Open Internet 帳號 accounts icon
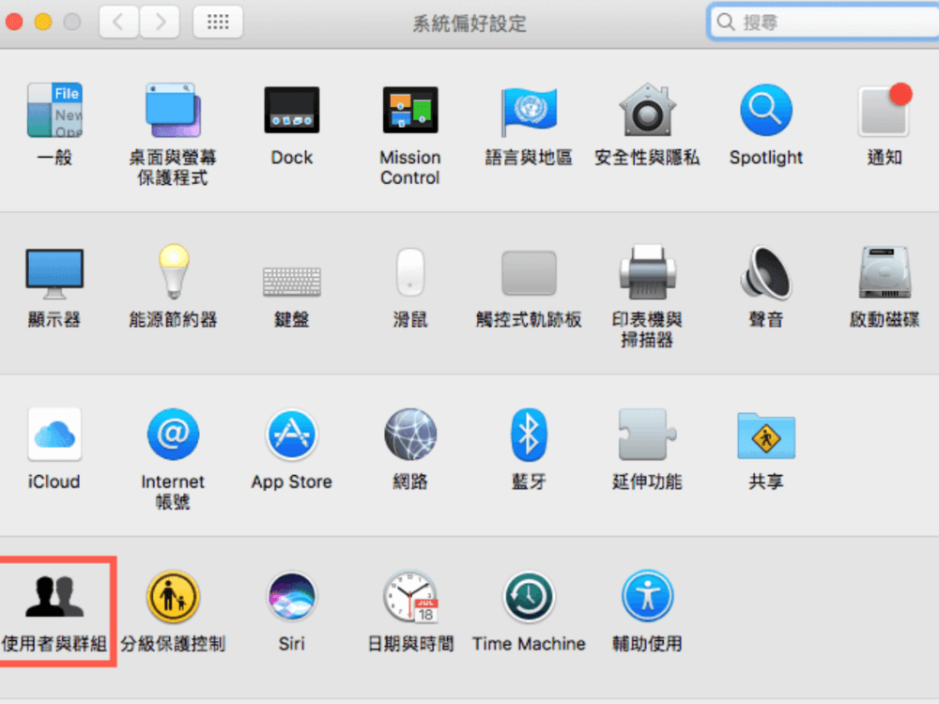This screenshot has height=704, width=939. [x=173, y=435]
